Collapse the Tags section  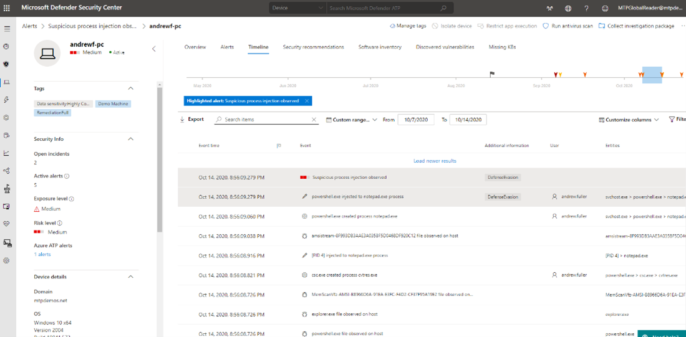coord(130,88)
